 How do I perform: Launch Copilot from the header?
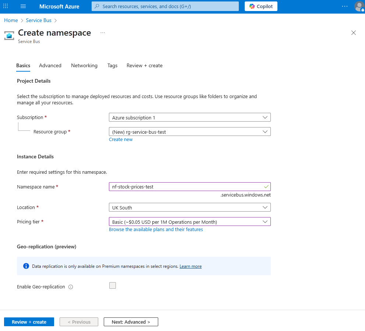pyautogui.click(x=261, y=6)
